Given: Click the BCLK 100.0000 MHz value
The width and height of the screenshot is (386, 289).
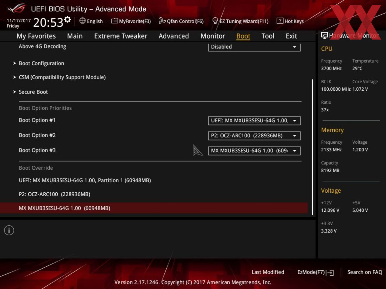Looking at the screenshot, I should tap(336, 89).
